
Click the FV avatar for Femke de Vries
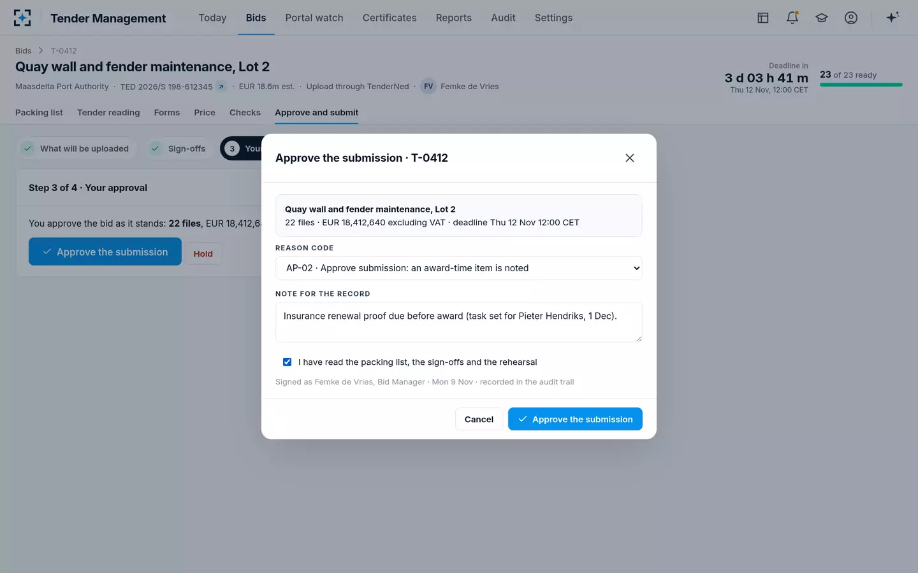click(428, 87)
